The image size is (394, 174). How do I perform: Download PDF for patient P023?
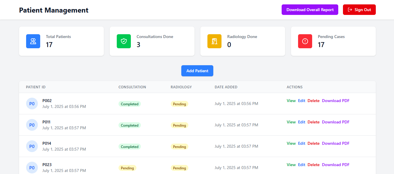336,165
